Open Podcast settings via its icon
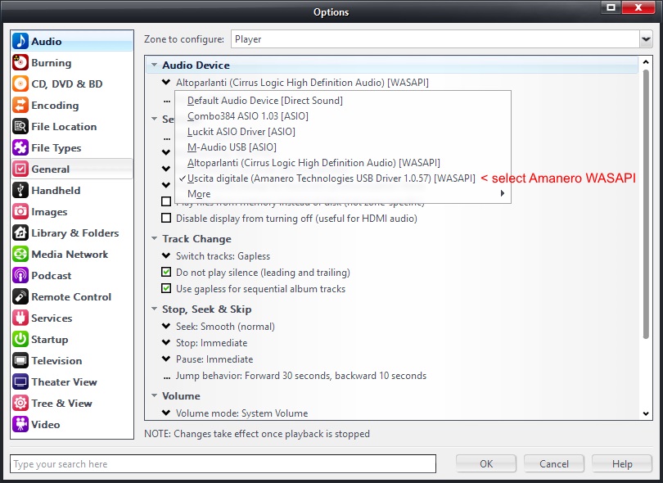 click(20, 276)
